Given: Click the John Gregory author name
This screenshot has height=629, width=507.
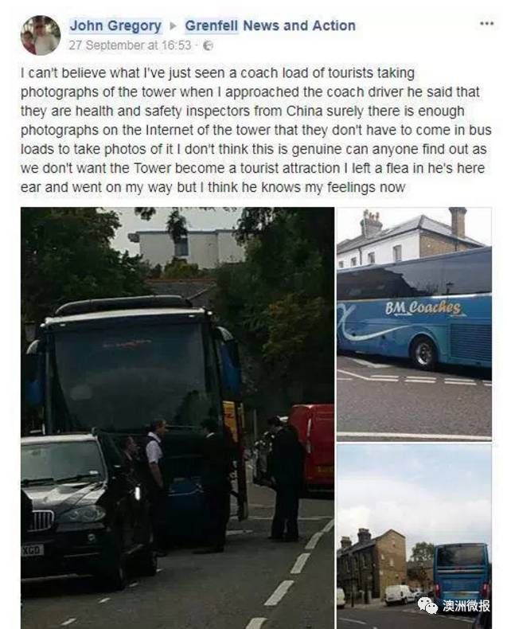Looking at the screenshot, I should coord(115,25).
